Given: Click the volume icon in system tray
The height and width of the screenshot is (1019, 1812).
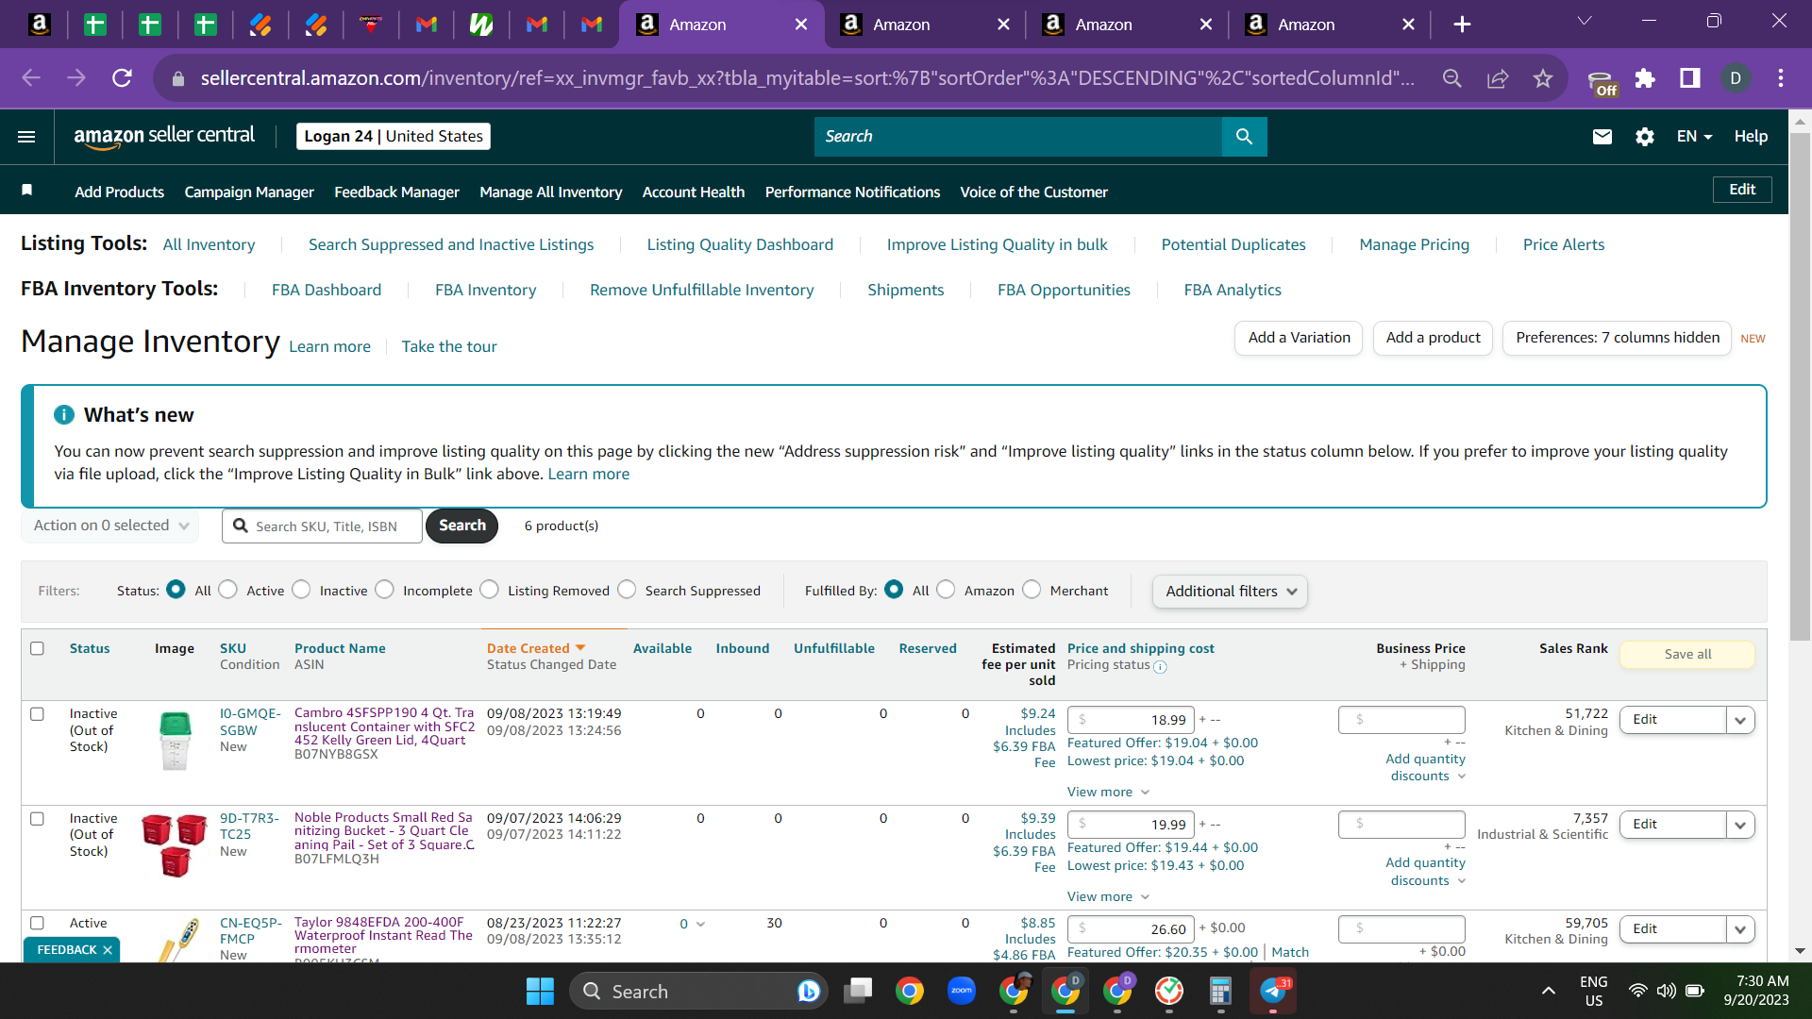Looking at the screenshot, I should click(x=1667, y=991).
